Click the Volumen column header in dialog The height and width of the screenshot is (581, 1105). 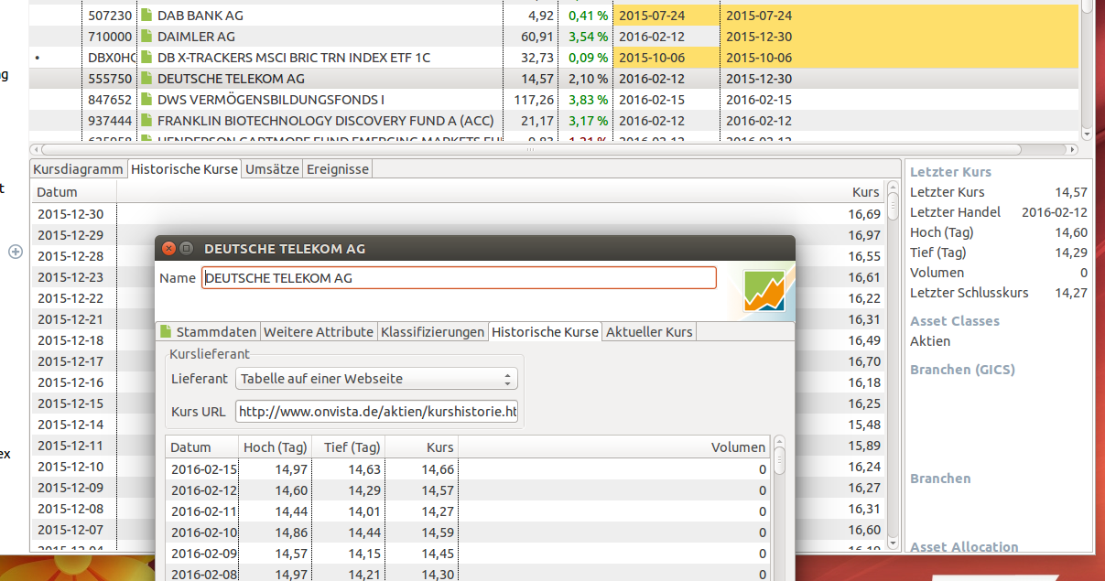click(x=613, y=447)
